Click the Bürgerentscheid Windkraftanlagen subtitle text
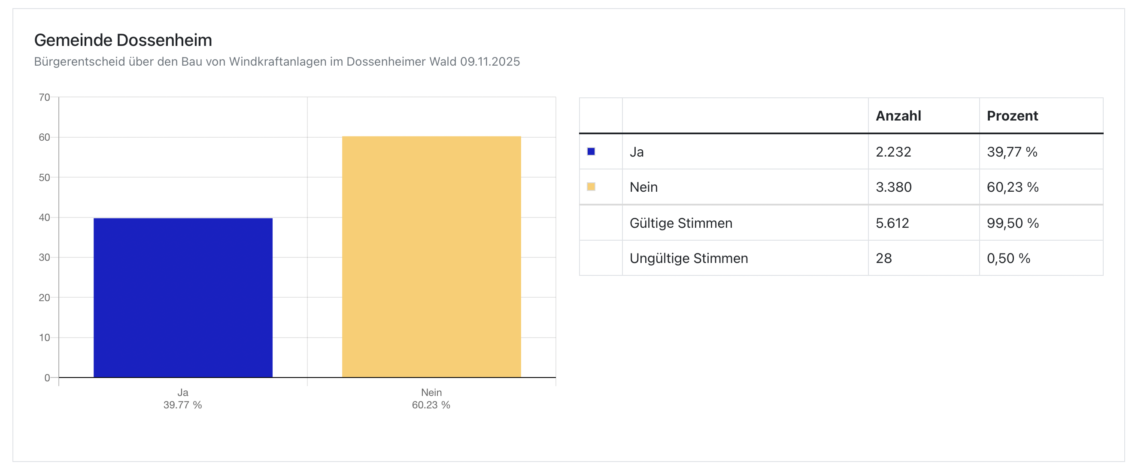1141x468 pixels. (277, 61)
